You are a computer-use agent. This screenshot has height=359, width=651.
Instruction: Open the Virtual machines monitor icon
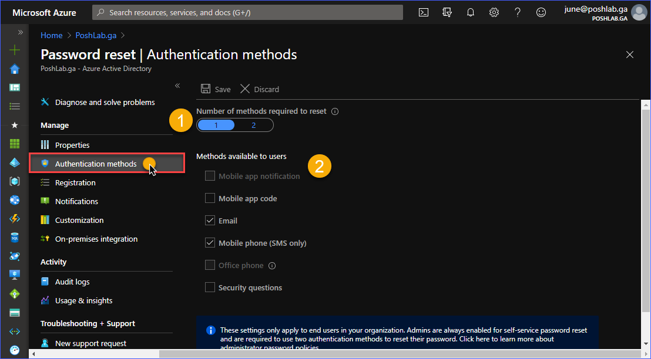(x=15, y=275)
